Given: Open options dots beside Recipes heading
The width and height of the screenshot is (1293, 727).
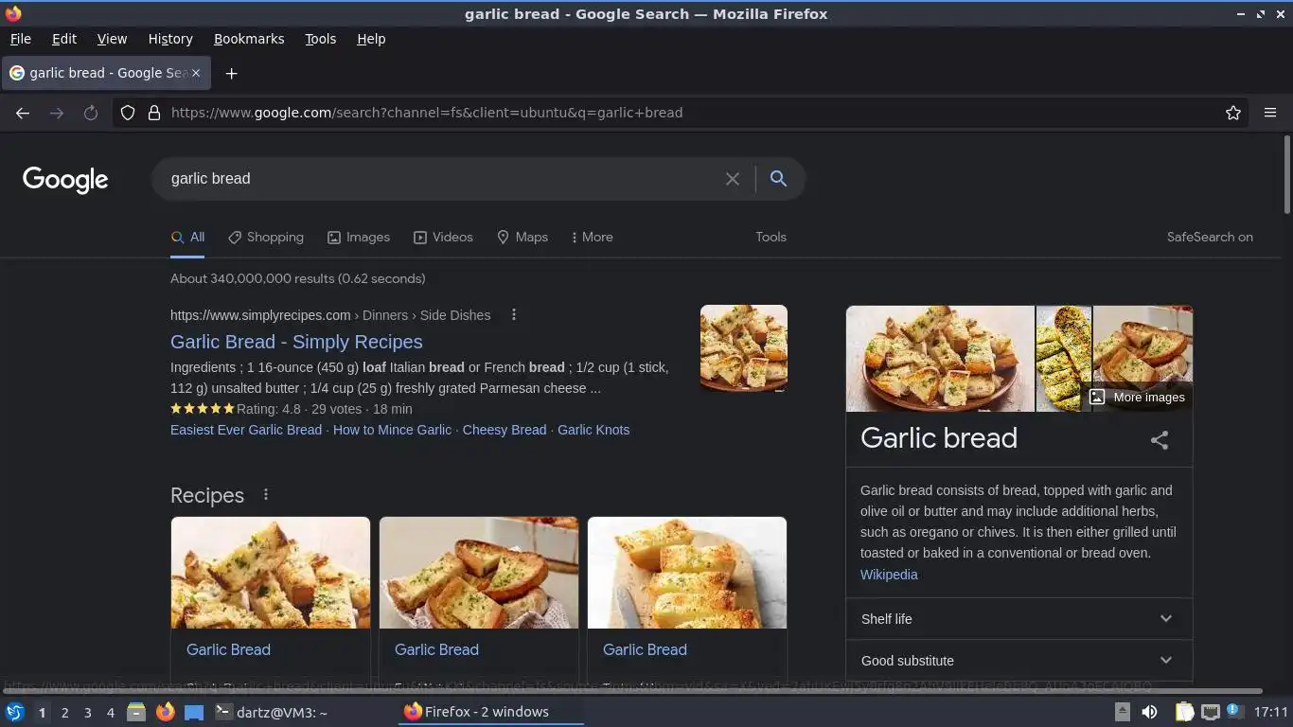Looking at the screenshot, I should pyautogui.click(x=266, y=495).
